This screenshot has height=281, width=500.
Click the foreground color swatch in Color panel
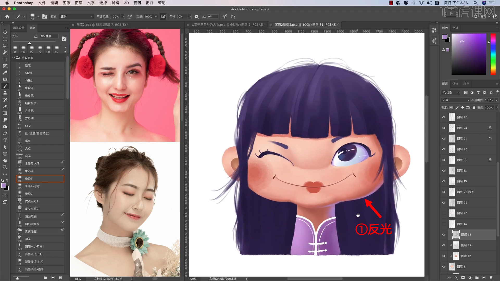pos(445,37)
